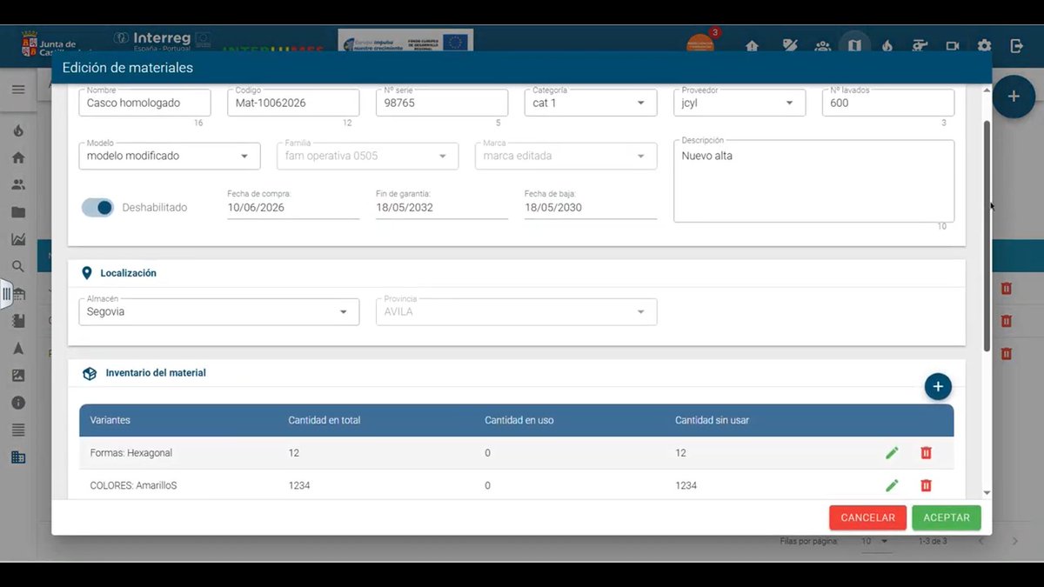Open the people icon in left sidebar

(18, 184)
